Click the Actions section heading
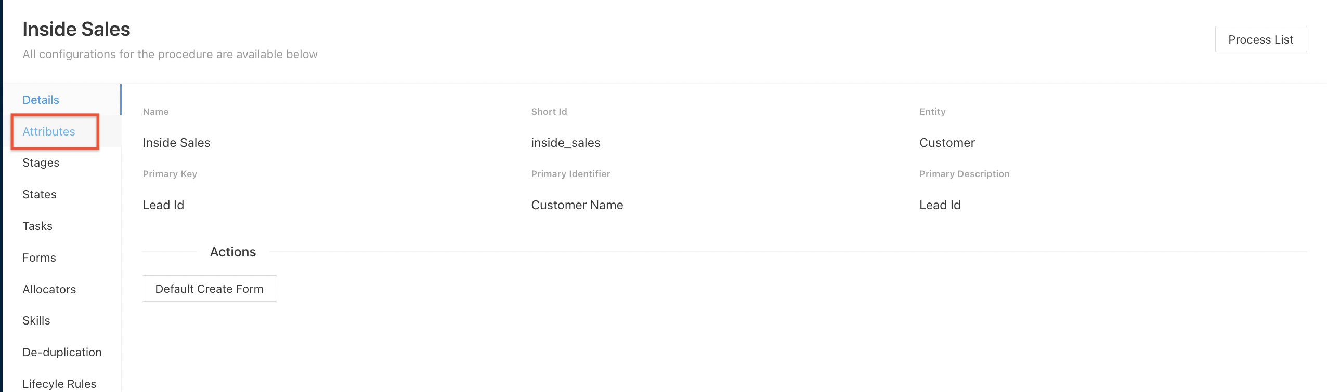 233,252
